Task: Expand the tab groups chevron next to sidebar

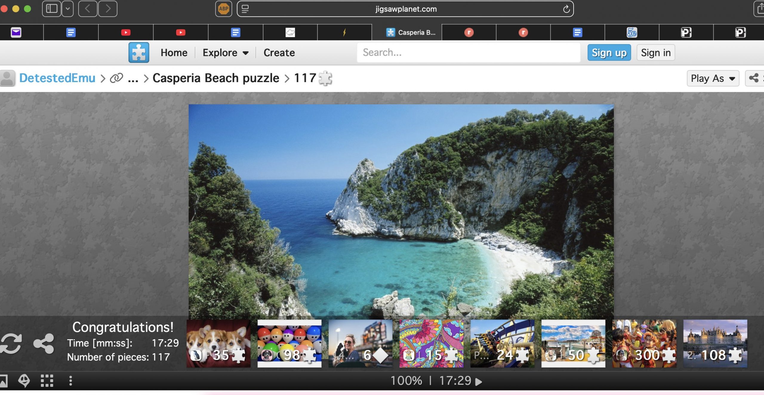Action: tap(68, 9)
